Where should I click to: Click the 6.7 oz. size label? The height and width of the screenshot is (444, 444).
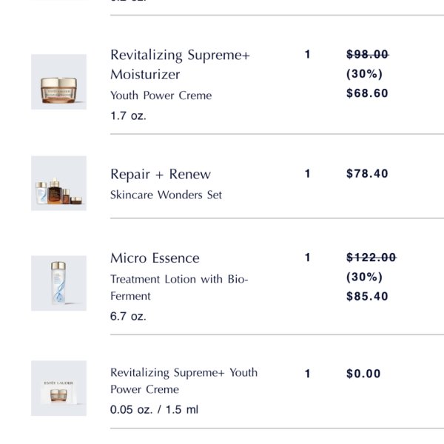point(128,316)
